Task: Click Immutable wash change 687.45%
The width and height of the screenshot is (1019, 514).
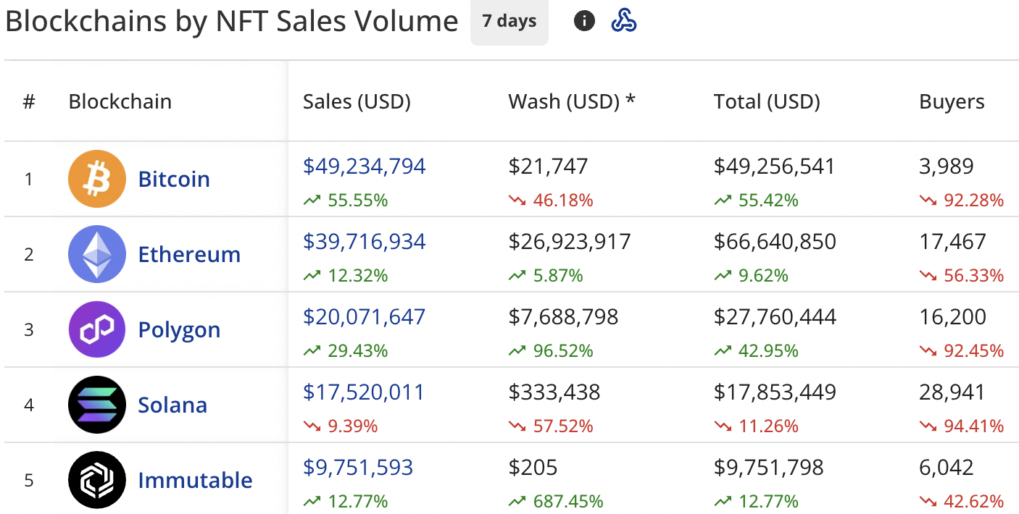Action: [x=556, y=501]
